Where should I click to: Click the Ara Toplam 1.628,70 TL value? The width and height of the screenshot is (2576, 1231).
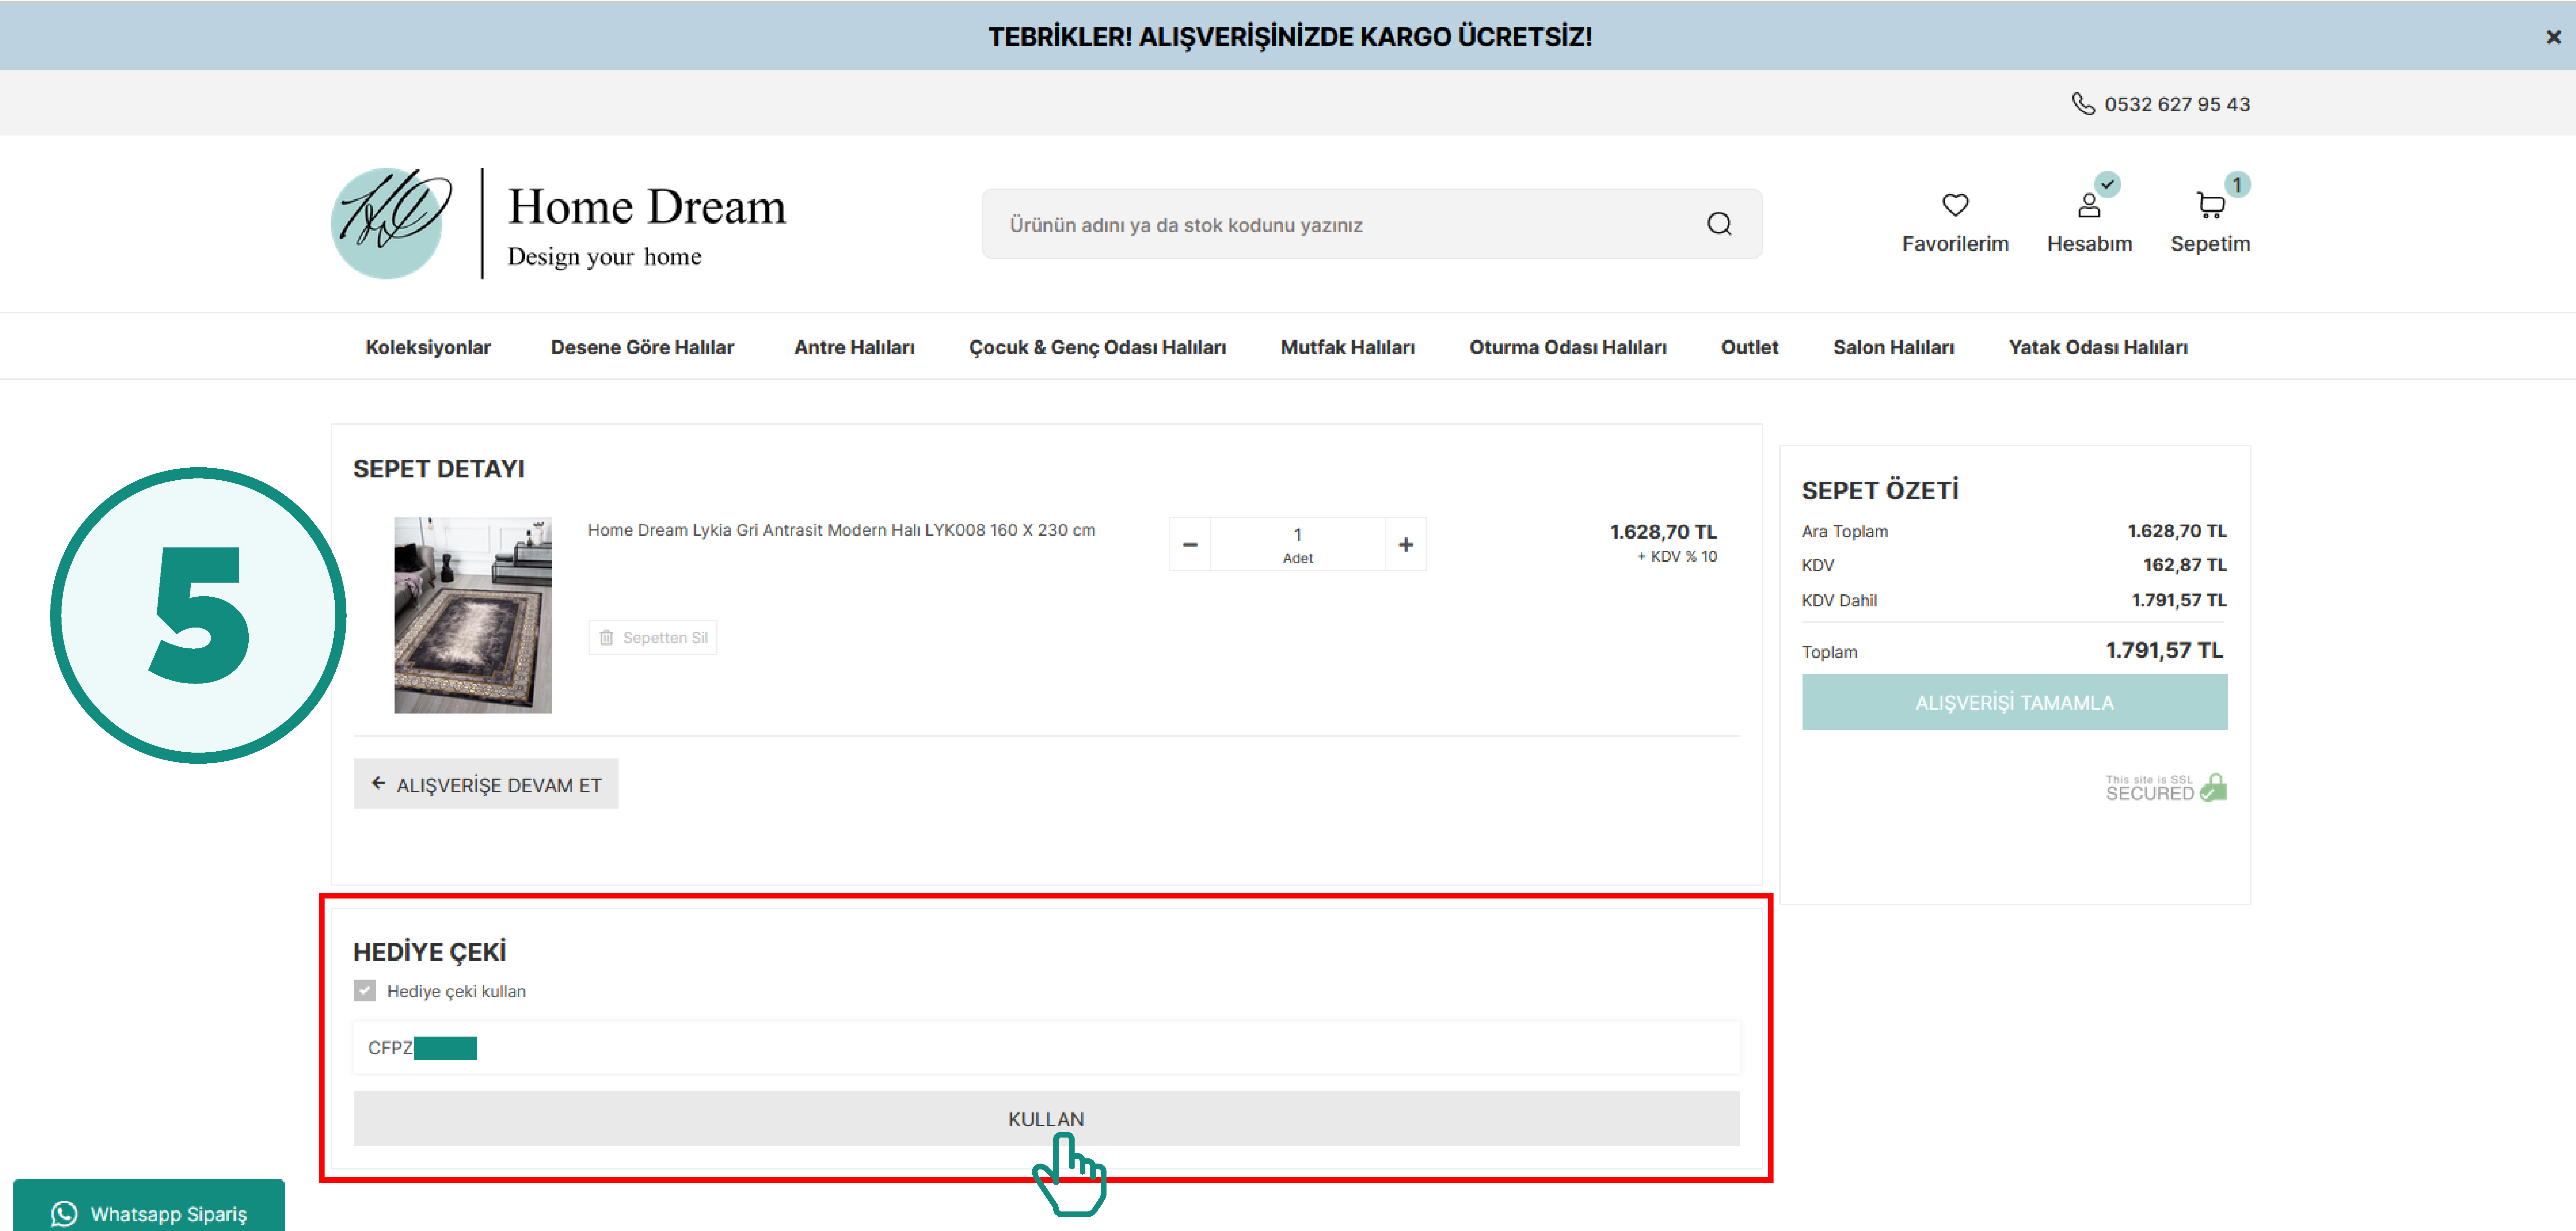coord(2177,531)
